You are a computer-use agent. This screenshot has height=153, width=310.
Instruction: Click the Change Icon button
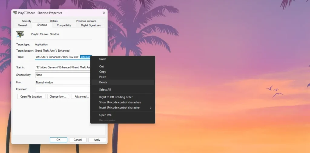click(x=58, y=96)
